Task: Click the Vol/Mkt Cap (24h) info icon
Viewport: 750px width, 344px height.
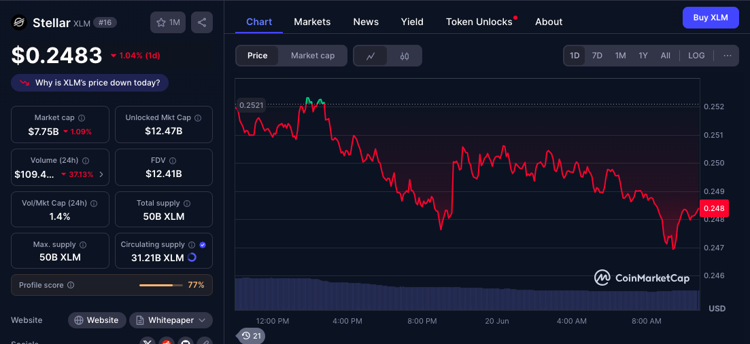Action: point(94,204)
